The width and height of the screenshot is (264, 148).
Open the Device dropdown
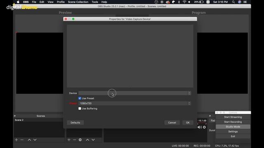[134, 93]
